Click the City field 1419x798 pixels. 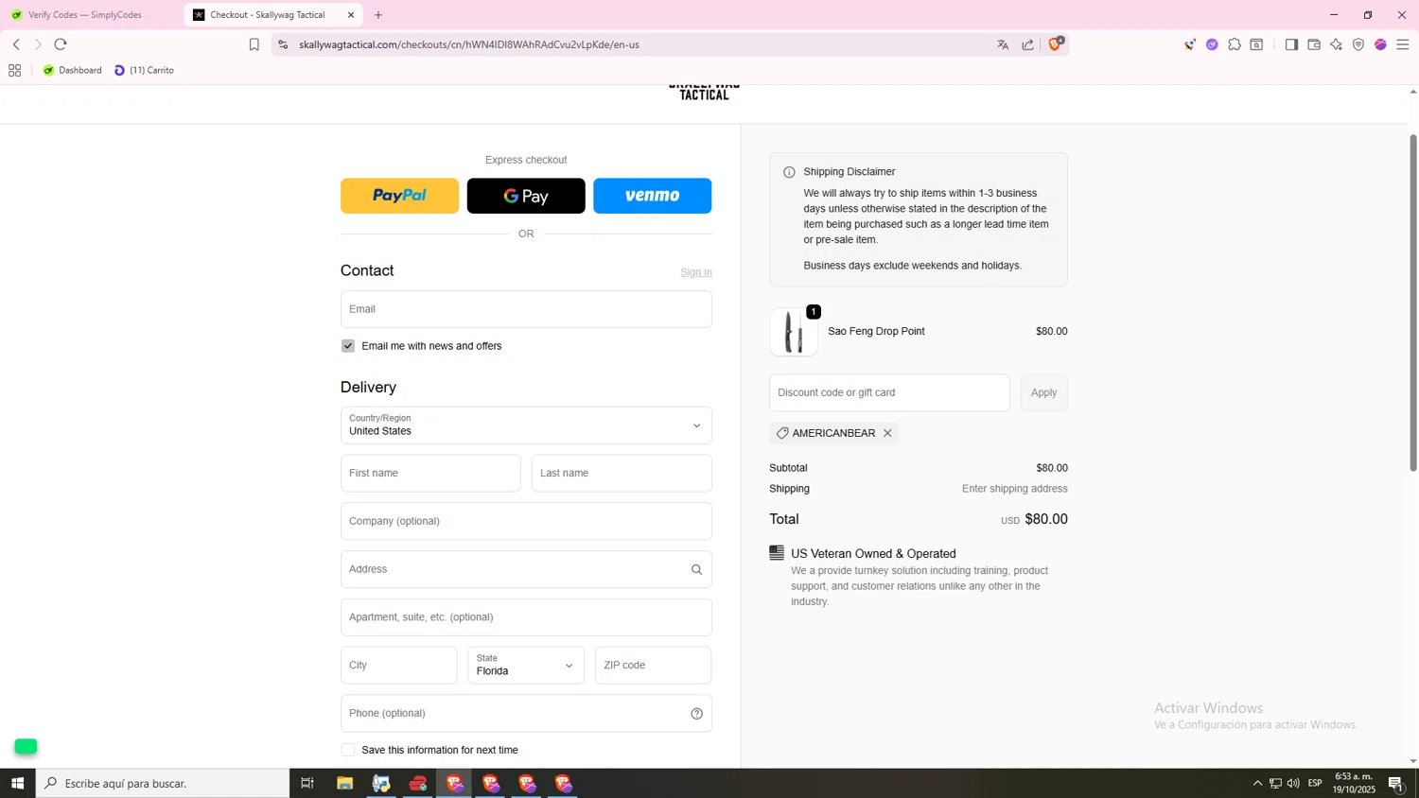click(x=399, y=666)
